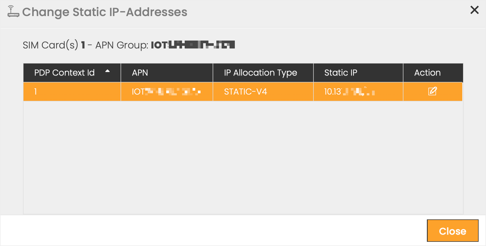Click the SIM Card(s) label text
The width and height of the screenshot is (486, 246).
pos(50,45)
